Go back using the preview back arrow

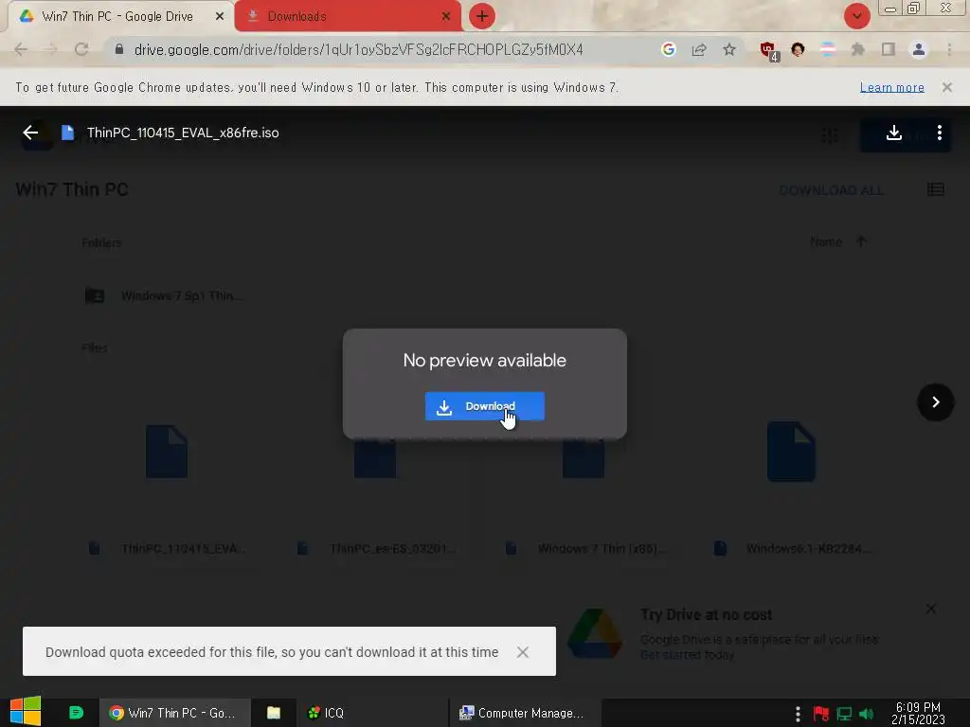(x=30, y=133)
